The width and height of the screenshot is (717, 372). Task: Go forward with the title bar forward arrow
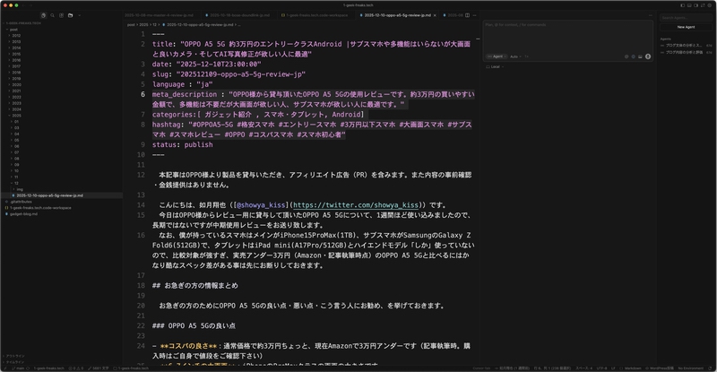[x=31, y=5]
